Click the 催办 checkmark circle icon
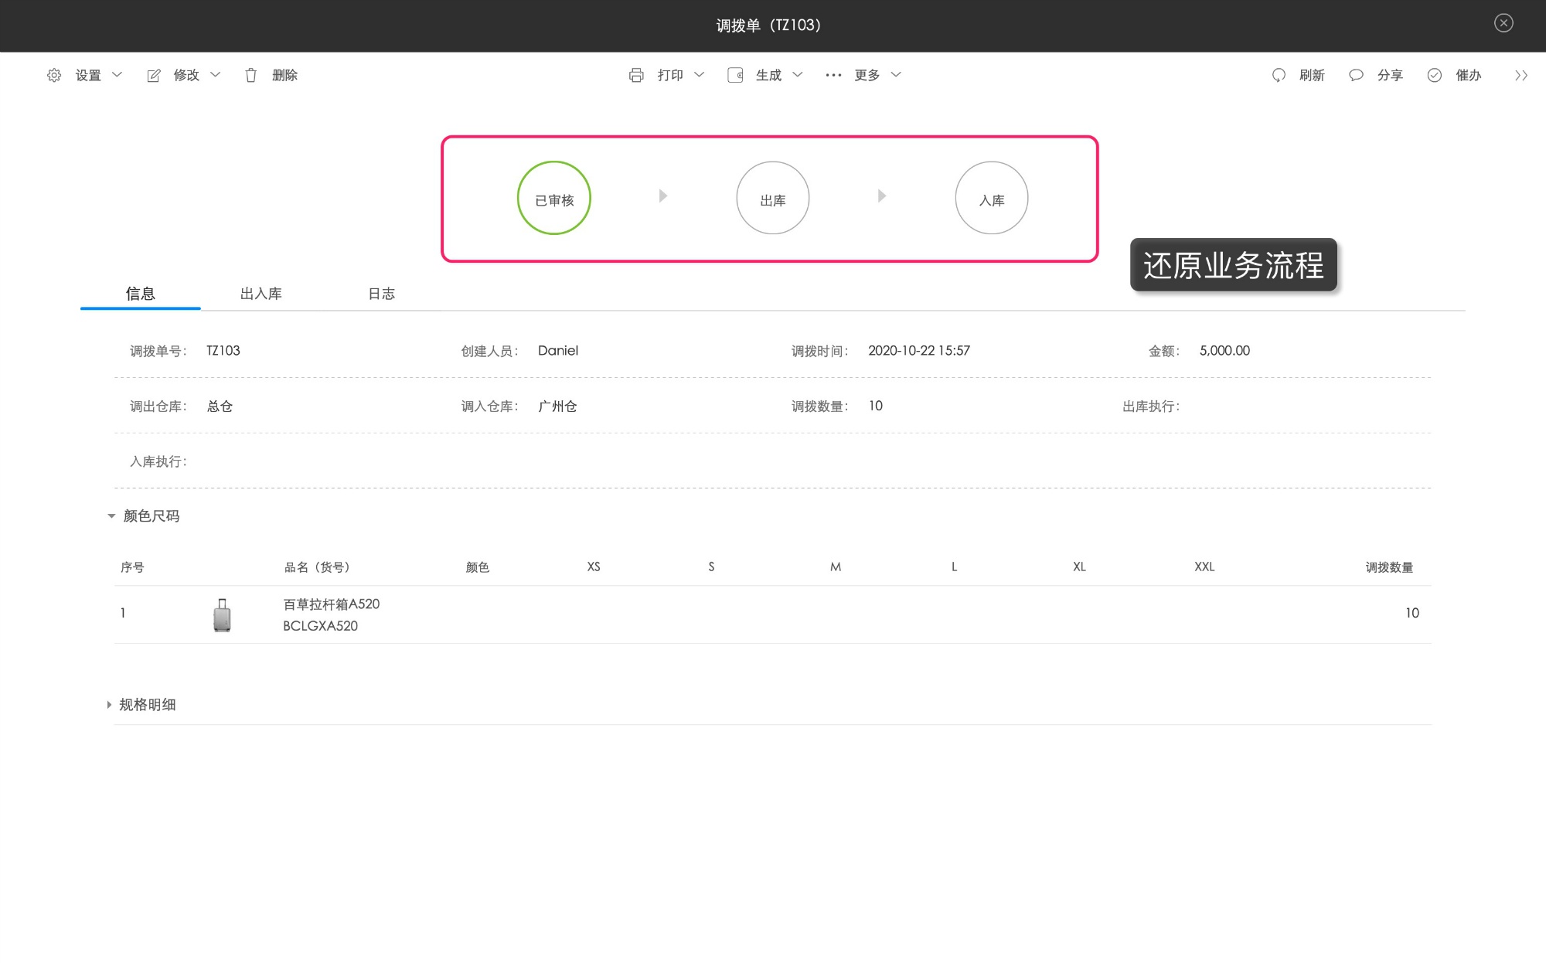The width and height of the screenshot is (1546, 963). coord(1435,75)
